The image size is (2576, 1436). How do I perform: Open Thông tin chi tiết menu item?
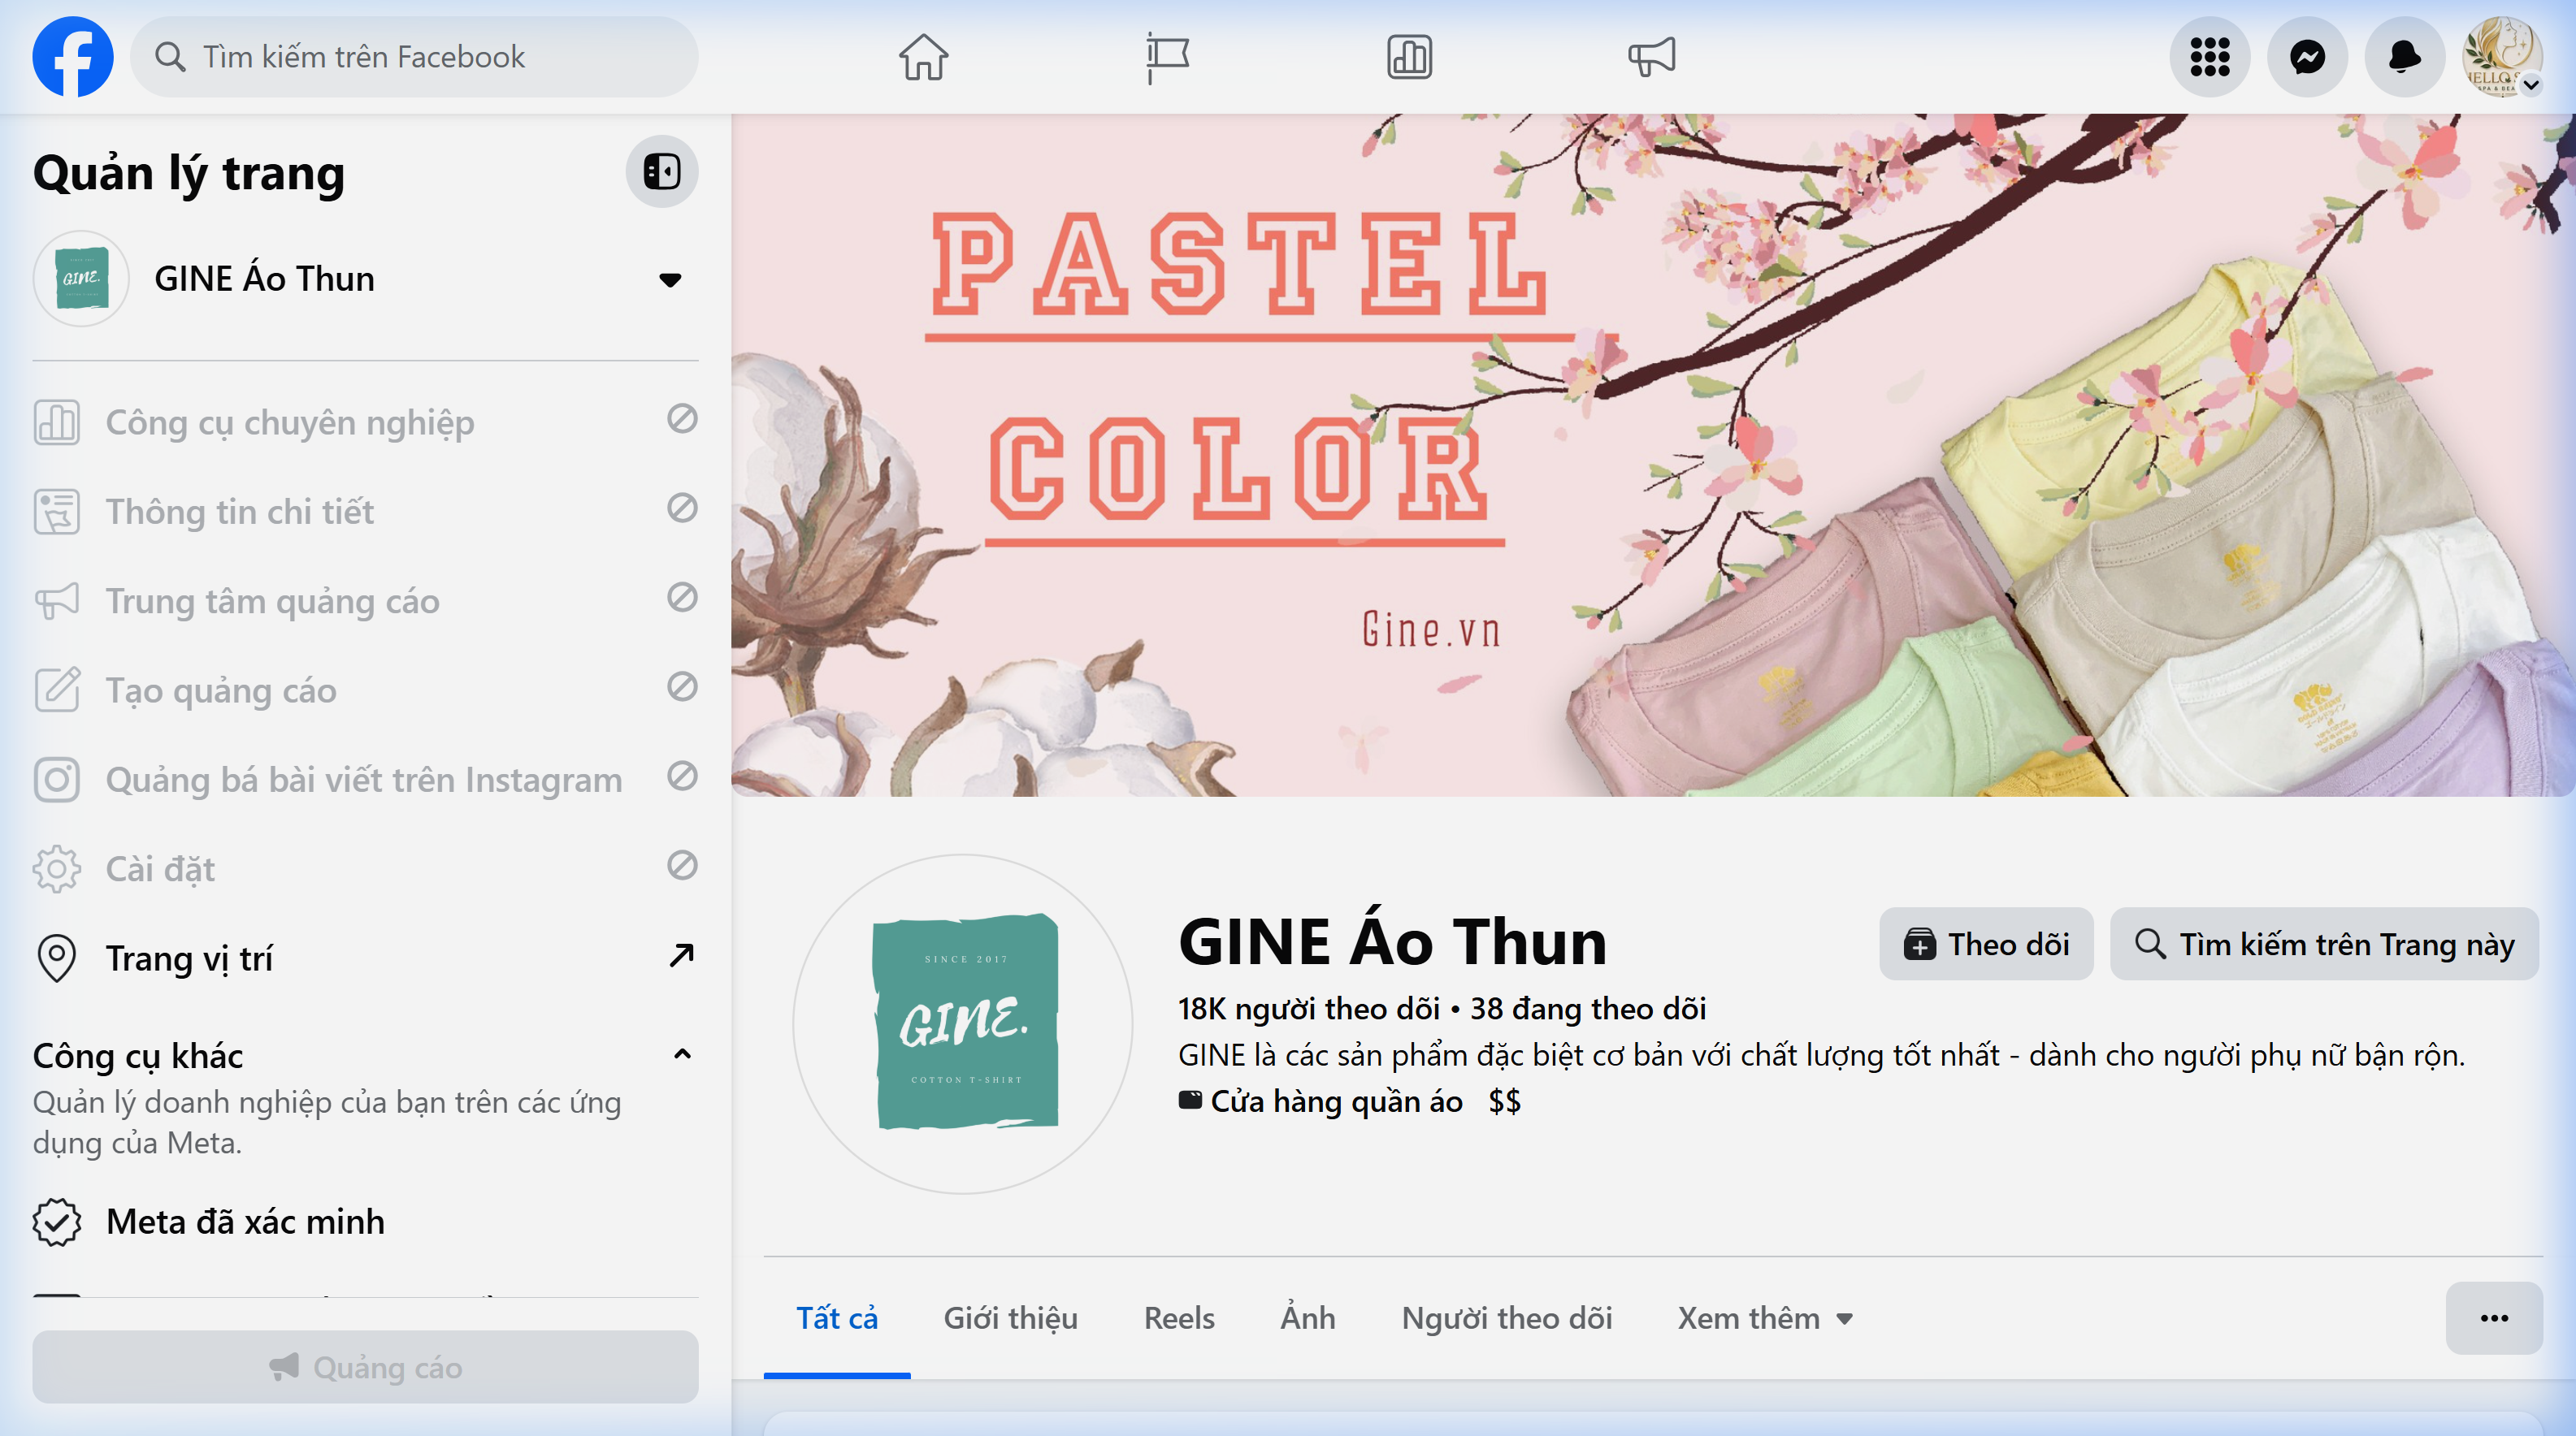(x=365, y=512)
